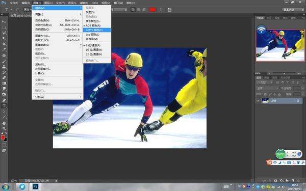This screenshot has height=191, width=306.
Task: Click the warp text icon
Action: point(161,10)
